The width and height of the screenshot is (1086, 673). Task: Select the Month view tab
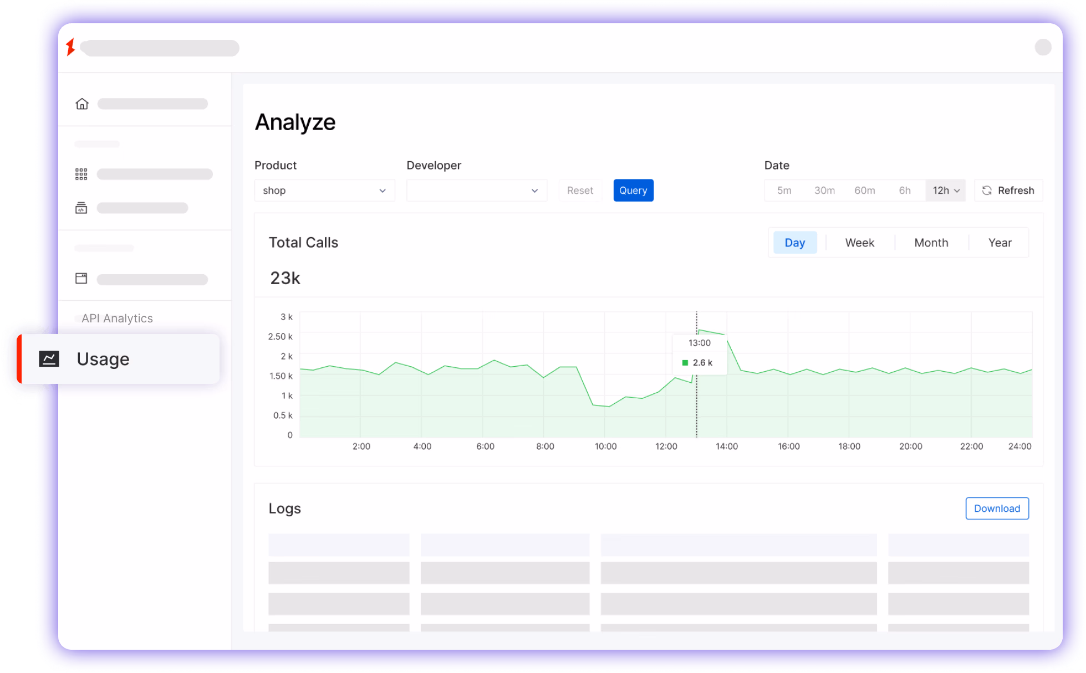[x=931, y=242]
